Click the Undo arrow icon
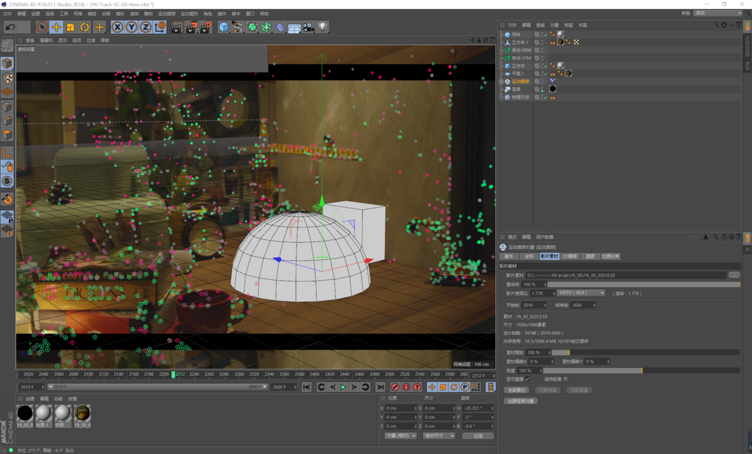The width and height of the screenshot is (752, 454). [x=10, y=27]
